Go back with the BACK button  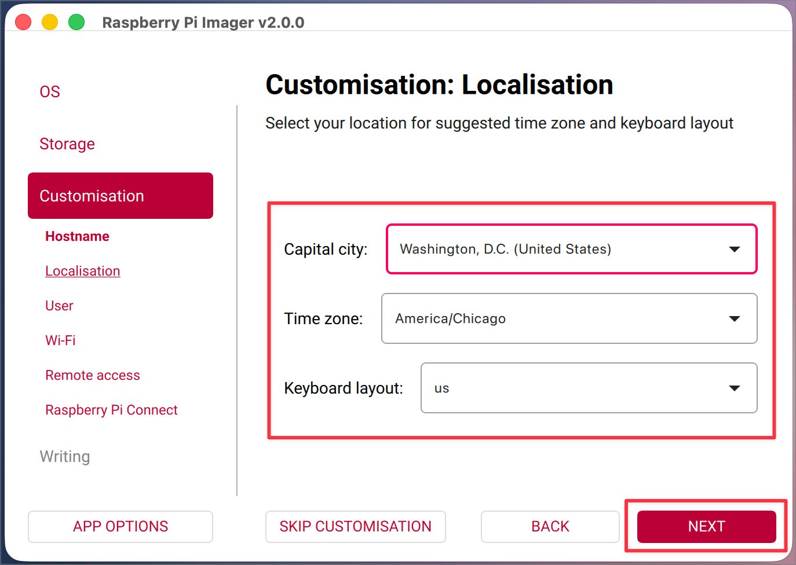550,526
